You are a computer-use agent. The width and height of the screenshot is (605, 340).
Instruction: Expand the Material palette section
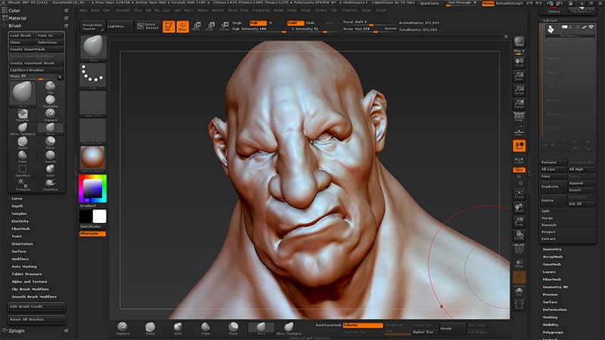pyautogui.click(x=17, y=18)
